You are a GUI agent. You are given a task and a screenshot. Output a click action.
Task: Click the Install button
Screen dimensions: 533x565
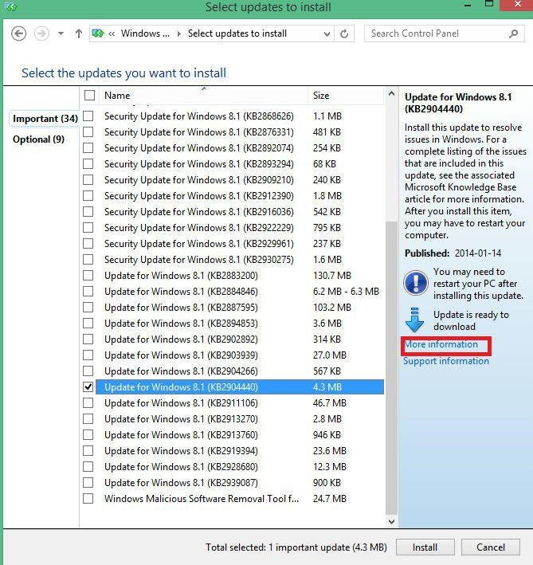tap(425, 547)
